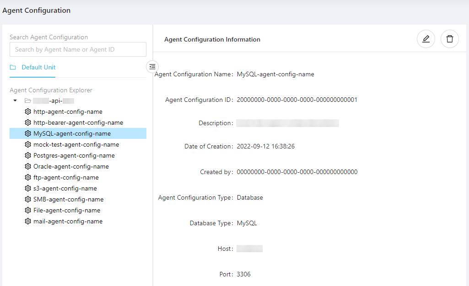Select http-bearer-agent-config-name in the tree
Image resolution: width=469 pixels, height=286 pixels.
(78, 122)
